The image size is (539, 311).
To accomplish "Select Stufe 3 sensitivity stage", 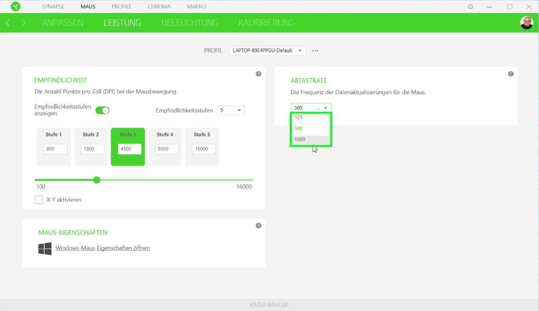I will pyautogui.click(x=128, y=147).
